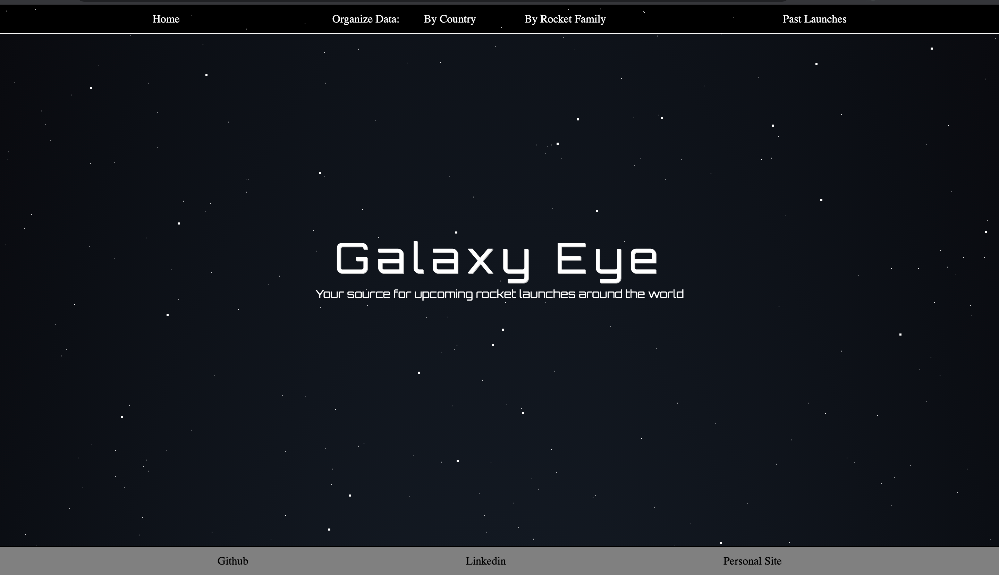Open the Github link in footer

232,561
